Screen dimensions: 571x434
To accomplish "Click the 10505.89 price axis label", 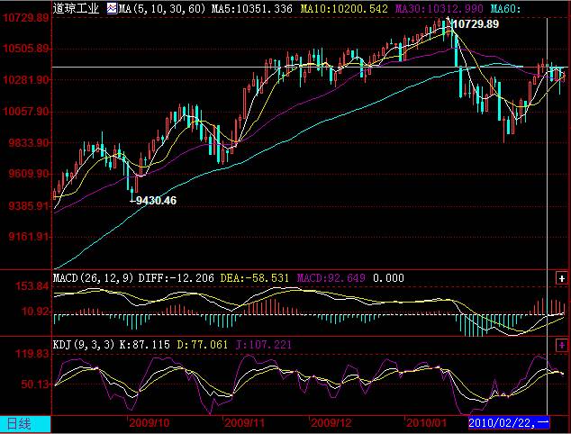I will pos(26,49).
